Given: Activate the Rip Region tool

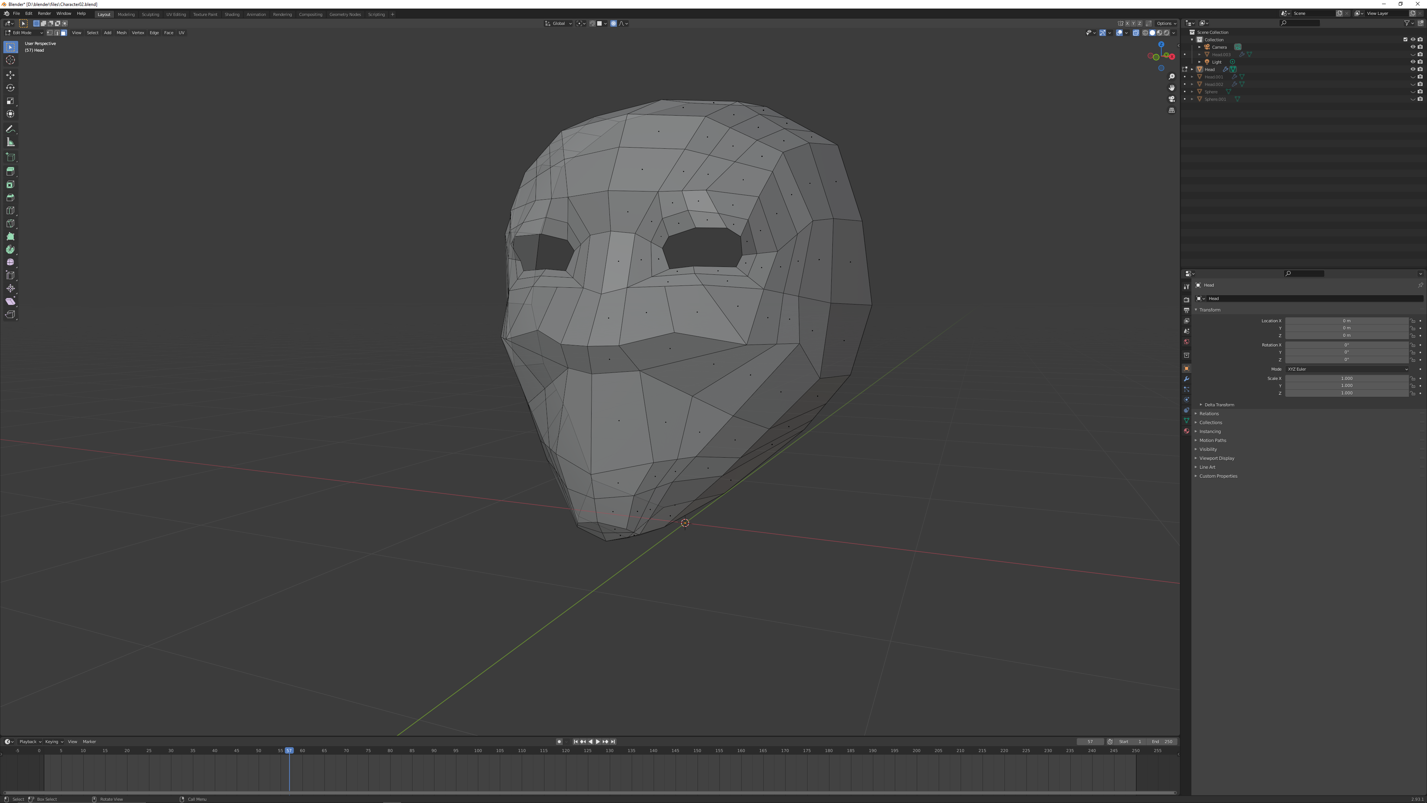Looking at the screenshot, I should tap(10, 314).
